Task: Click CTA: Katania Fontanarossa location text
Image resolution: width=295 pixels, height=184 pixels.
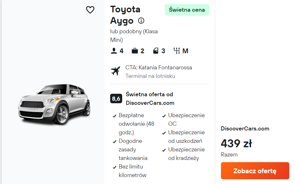Action: point(159,67)
